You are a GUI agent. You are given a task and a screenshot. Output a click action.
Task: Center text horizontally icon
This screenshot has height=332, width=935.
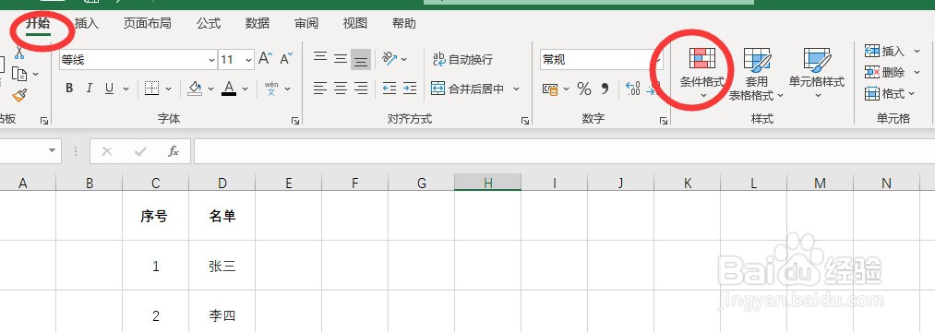pyautogui.click(x=341, y=89)
